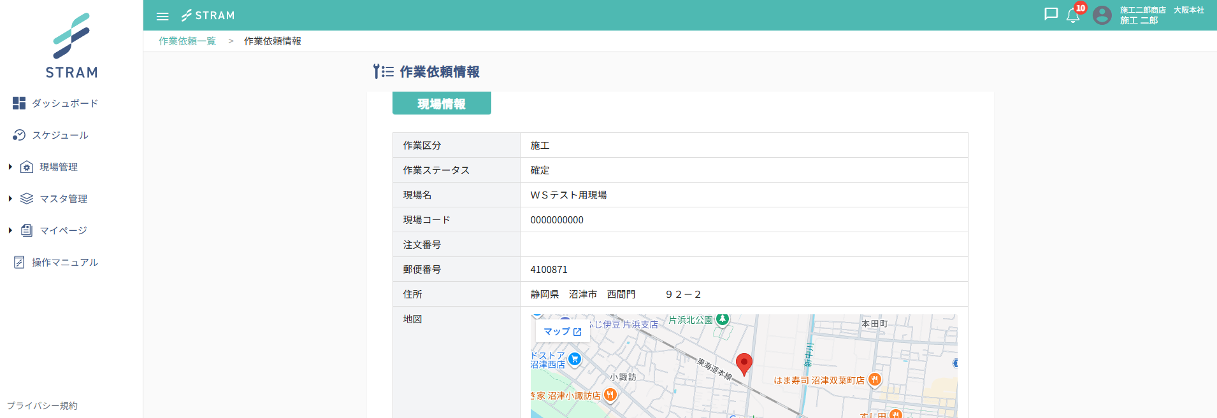Click the マイページ clipboard icon
Screen dimensions: 1217x418
[x=27, y=230]
